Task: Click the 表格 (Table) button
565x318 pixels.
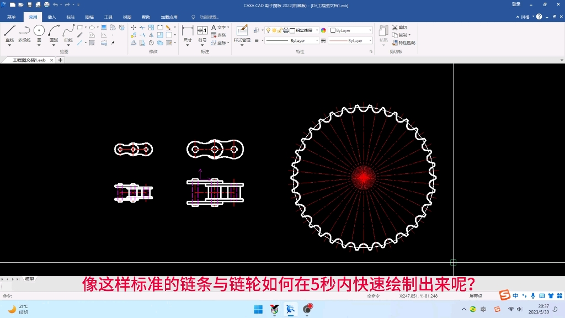Action: [218, 35]
